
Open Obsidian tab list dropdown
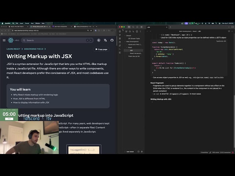[x=229, y=27]
